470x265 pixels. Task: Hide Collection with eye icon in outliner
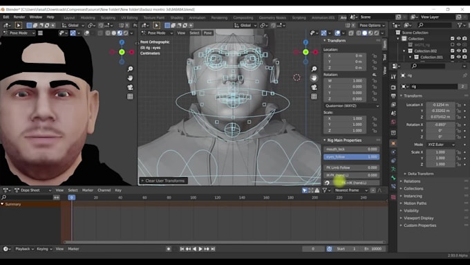[x=459, y=39]
